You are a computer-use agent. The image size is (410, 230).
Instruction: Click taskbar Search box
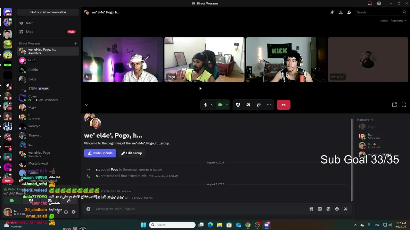(x=172, y=225)
